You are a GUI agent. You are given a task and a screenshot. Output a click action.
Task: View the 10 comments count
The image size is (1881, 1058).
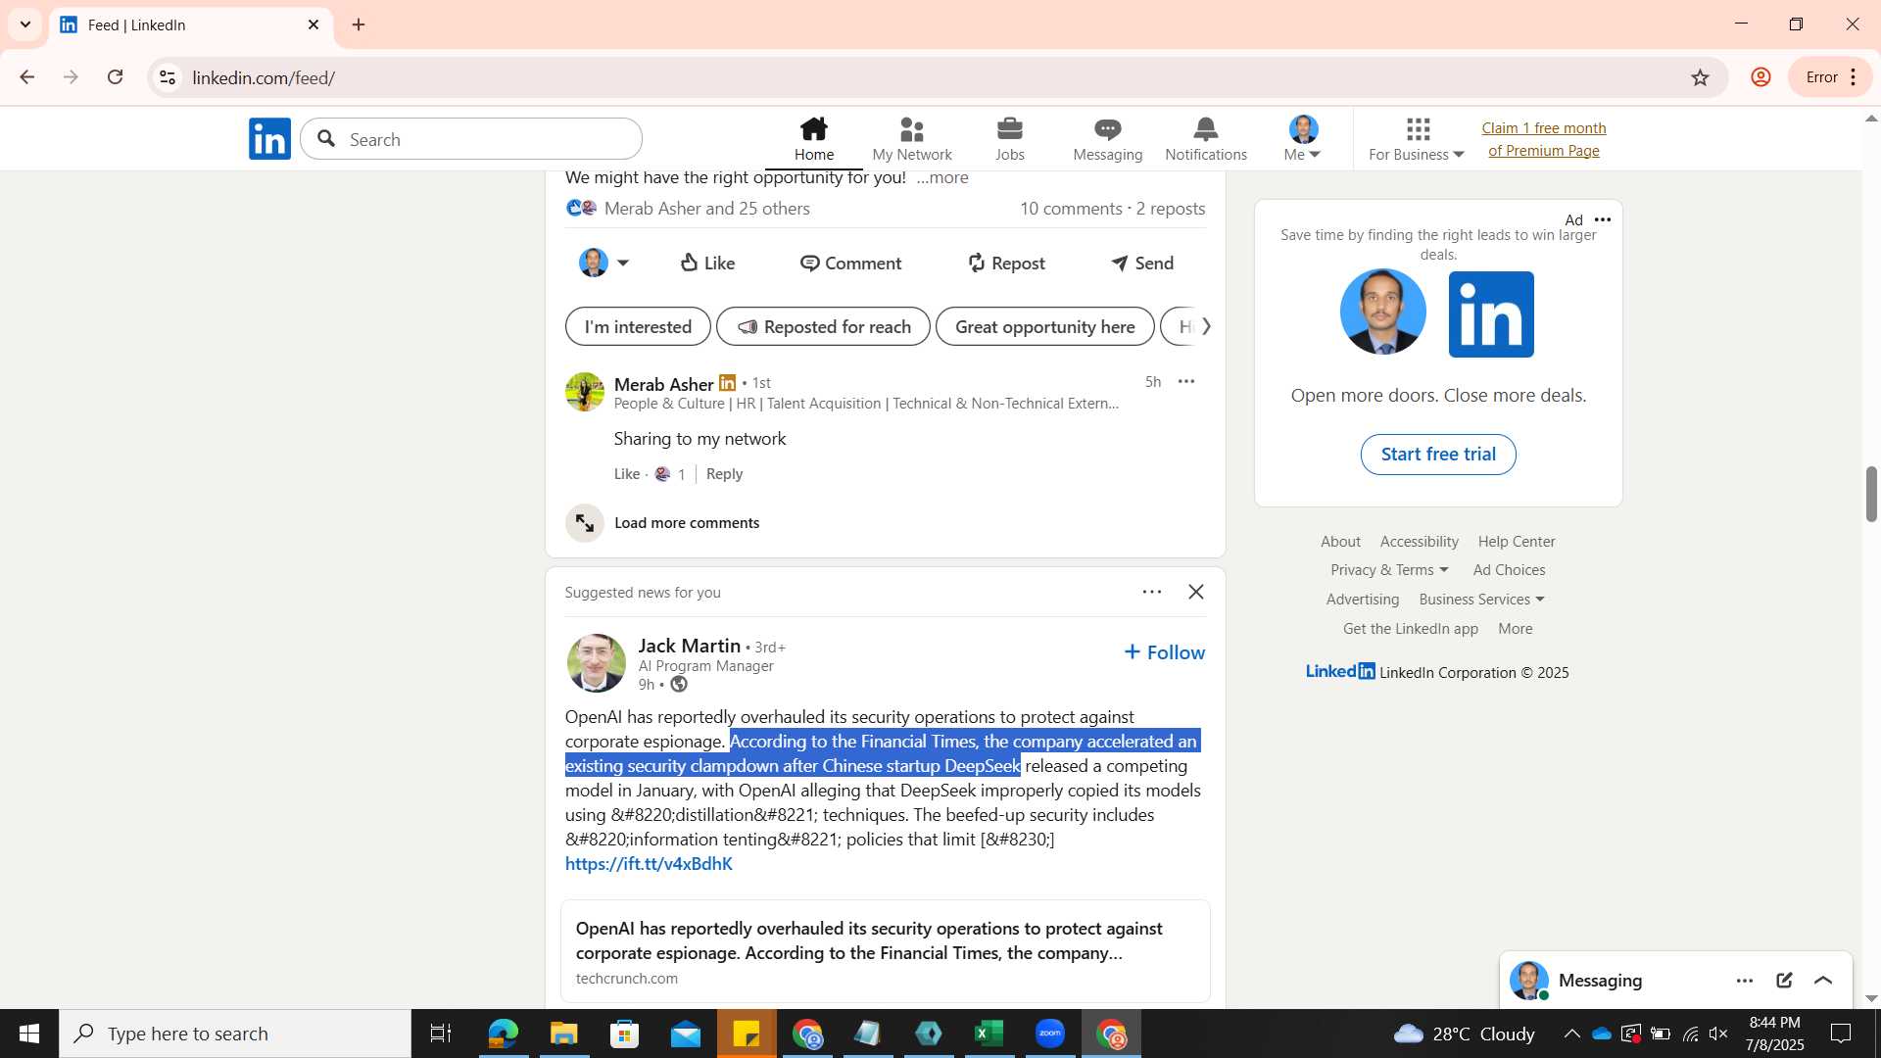1071,209
